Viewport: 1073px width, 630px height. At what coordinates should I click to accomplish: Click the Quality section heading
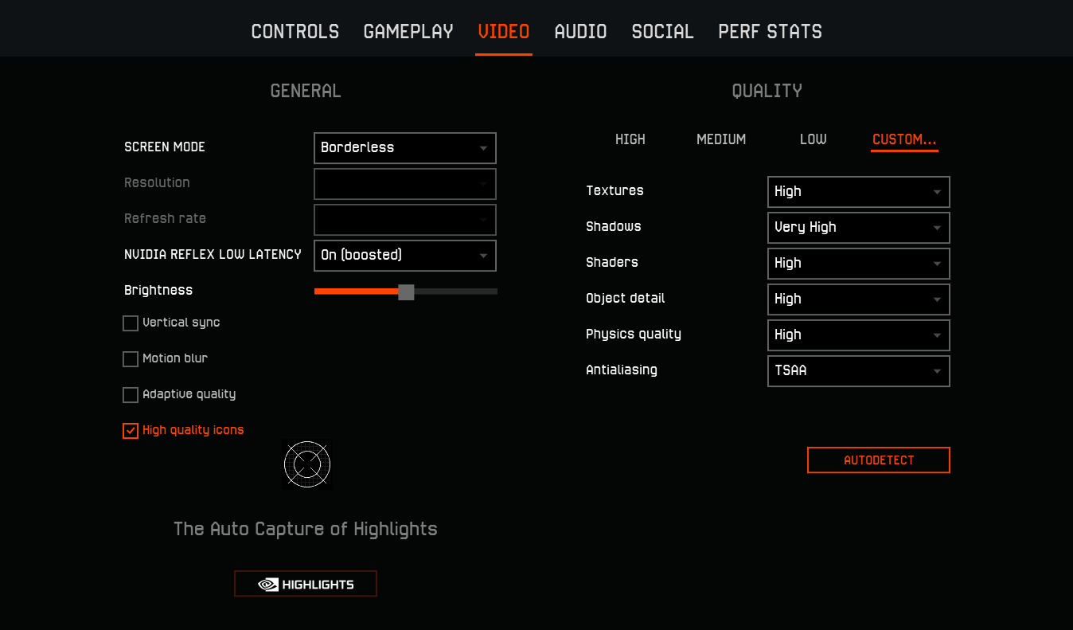click(x=767, y=91)
